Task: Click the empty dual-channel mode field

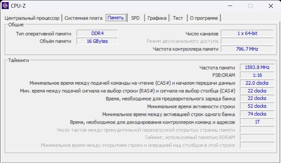Action: tap(247, 41)
